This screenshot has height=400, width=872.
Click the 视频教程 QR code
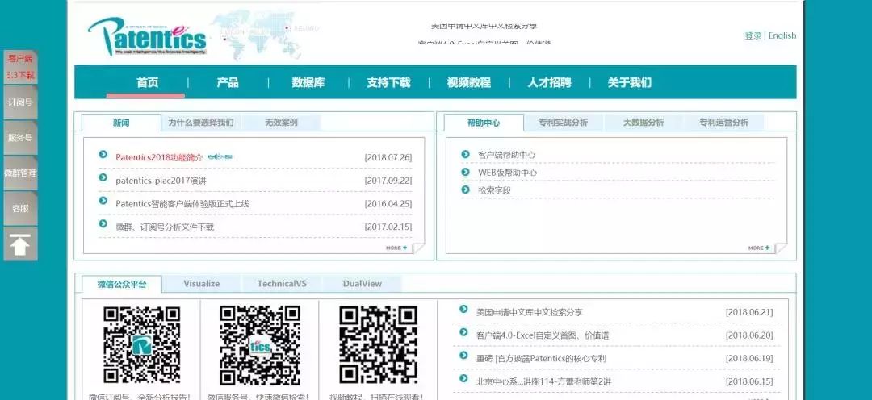(378, 345)
